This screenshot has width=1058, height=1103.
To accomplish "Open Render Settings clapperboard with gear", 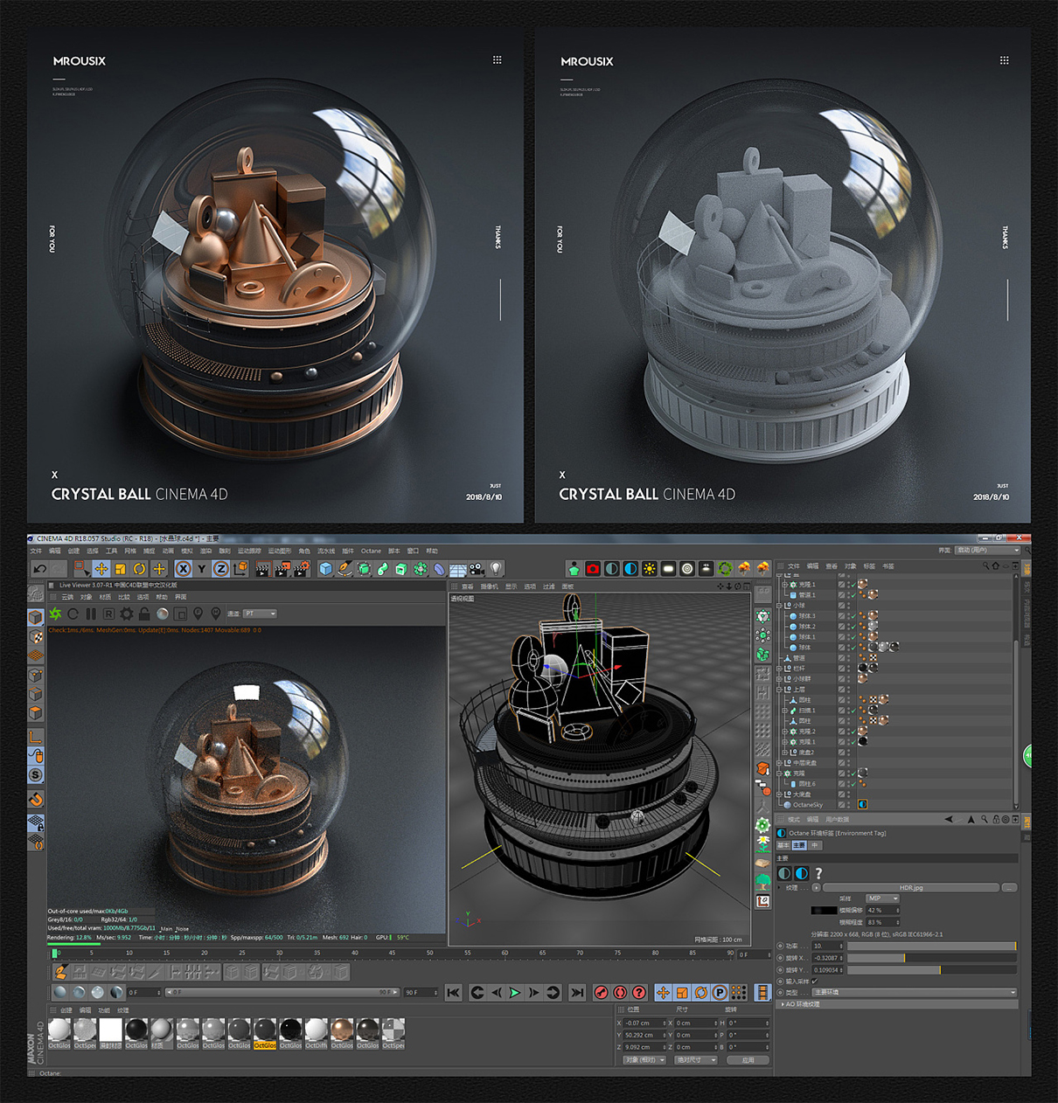I will (x=301, y=569).
